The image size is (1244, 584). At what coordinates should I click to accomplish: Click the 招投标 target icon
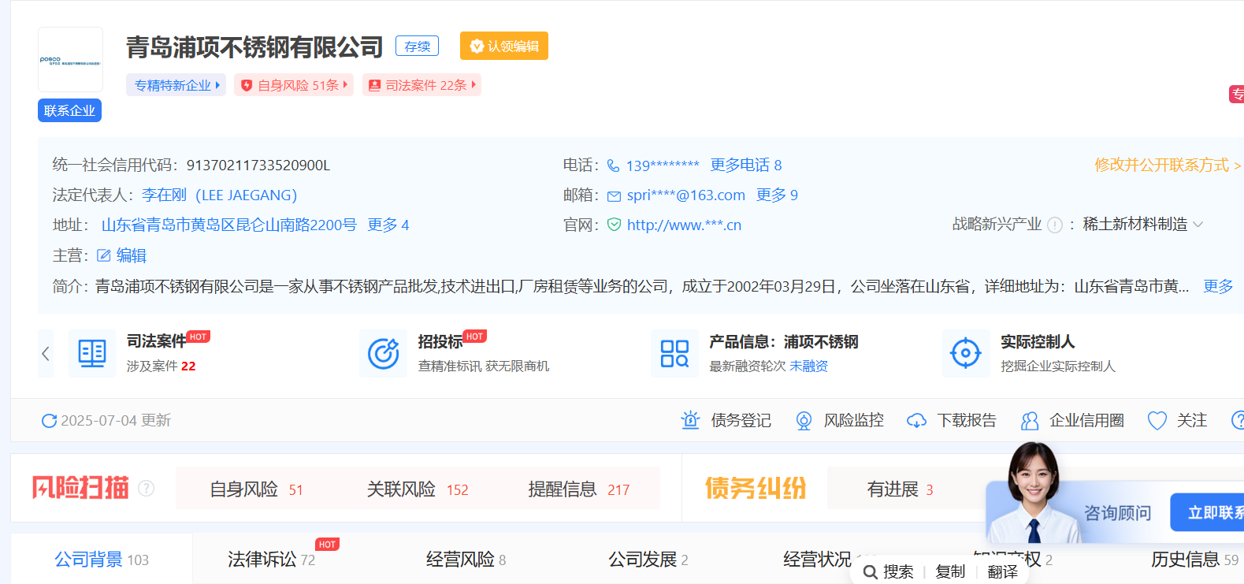point(384,353)
